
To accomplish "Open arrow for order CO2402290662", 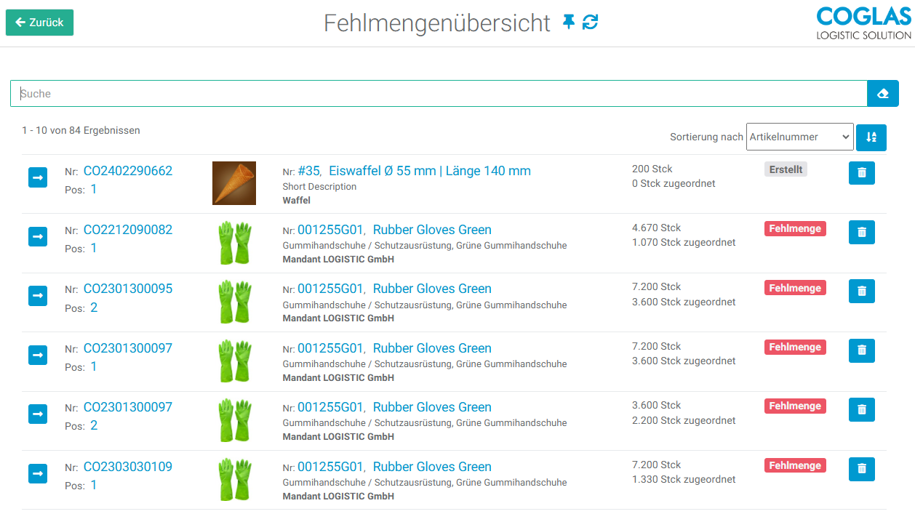I will tap(38, 177).
